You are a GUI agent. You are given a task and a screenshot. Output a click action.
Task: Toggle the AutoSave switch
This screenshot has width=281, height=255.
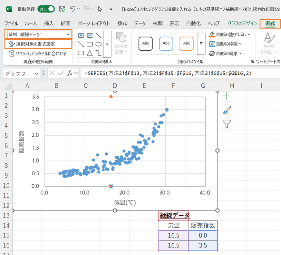[x=46, y=9]
